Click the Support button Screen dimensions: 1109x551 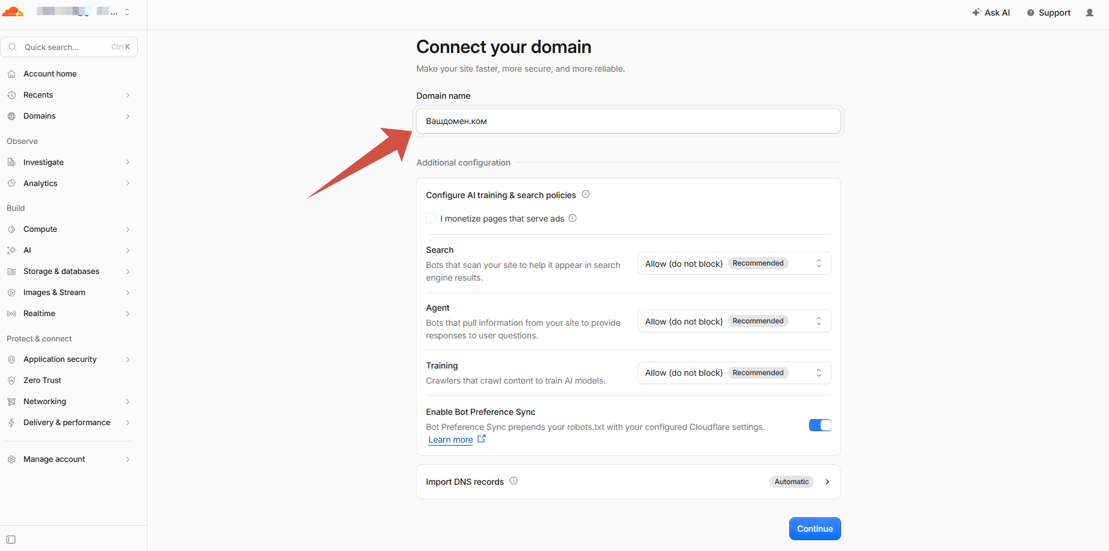[x=1049, y=13]
